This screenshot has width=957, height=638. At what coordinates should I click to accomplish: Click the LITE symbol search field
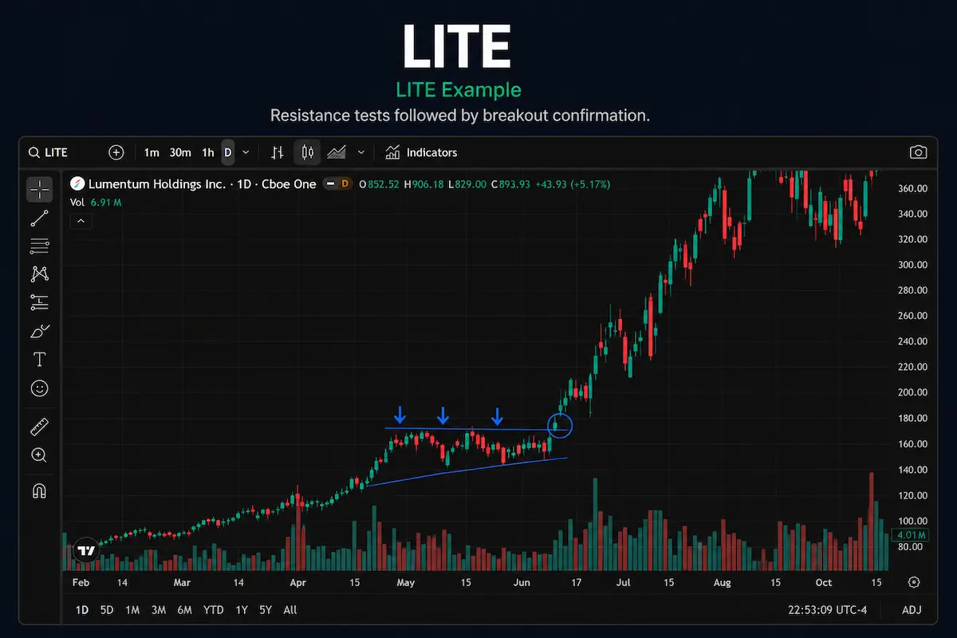pos(64,152)
